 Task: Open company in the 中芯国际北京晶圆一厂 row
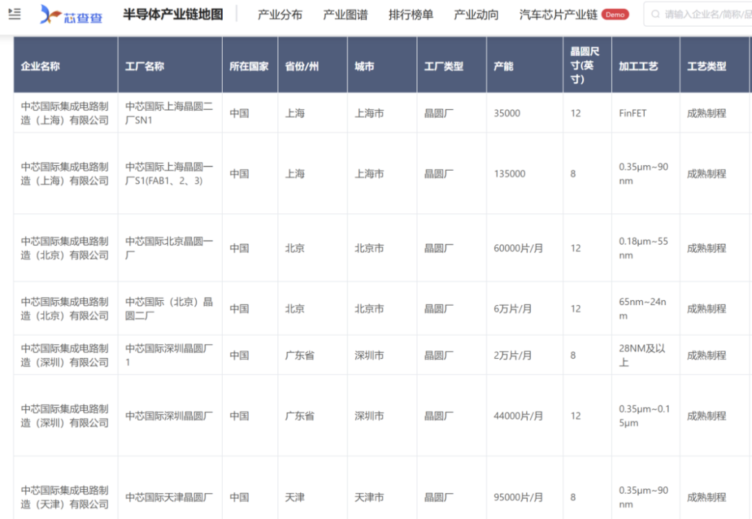click(65, 248)
